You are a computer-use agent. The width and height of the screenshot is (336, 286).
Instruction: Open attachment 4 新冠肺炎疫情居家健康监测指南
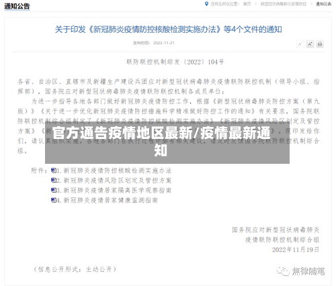(x=108, y=200)
